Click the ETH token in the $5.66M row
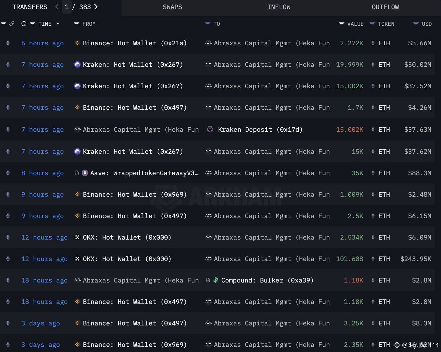The width and height of the screenshot is (441, 352). pyautogui.click(x=384, y=43)
